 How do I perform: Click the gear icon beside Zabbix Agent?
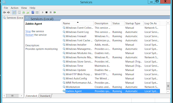(x=64, y=91)
